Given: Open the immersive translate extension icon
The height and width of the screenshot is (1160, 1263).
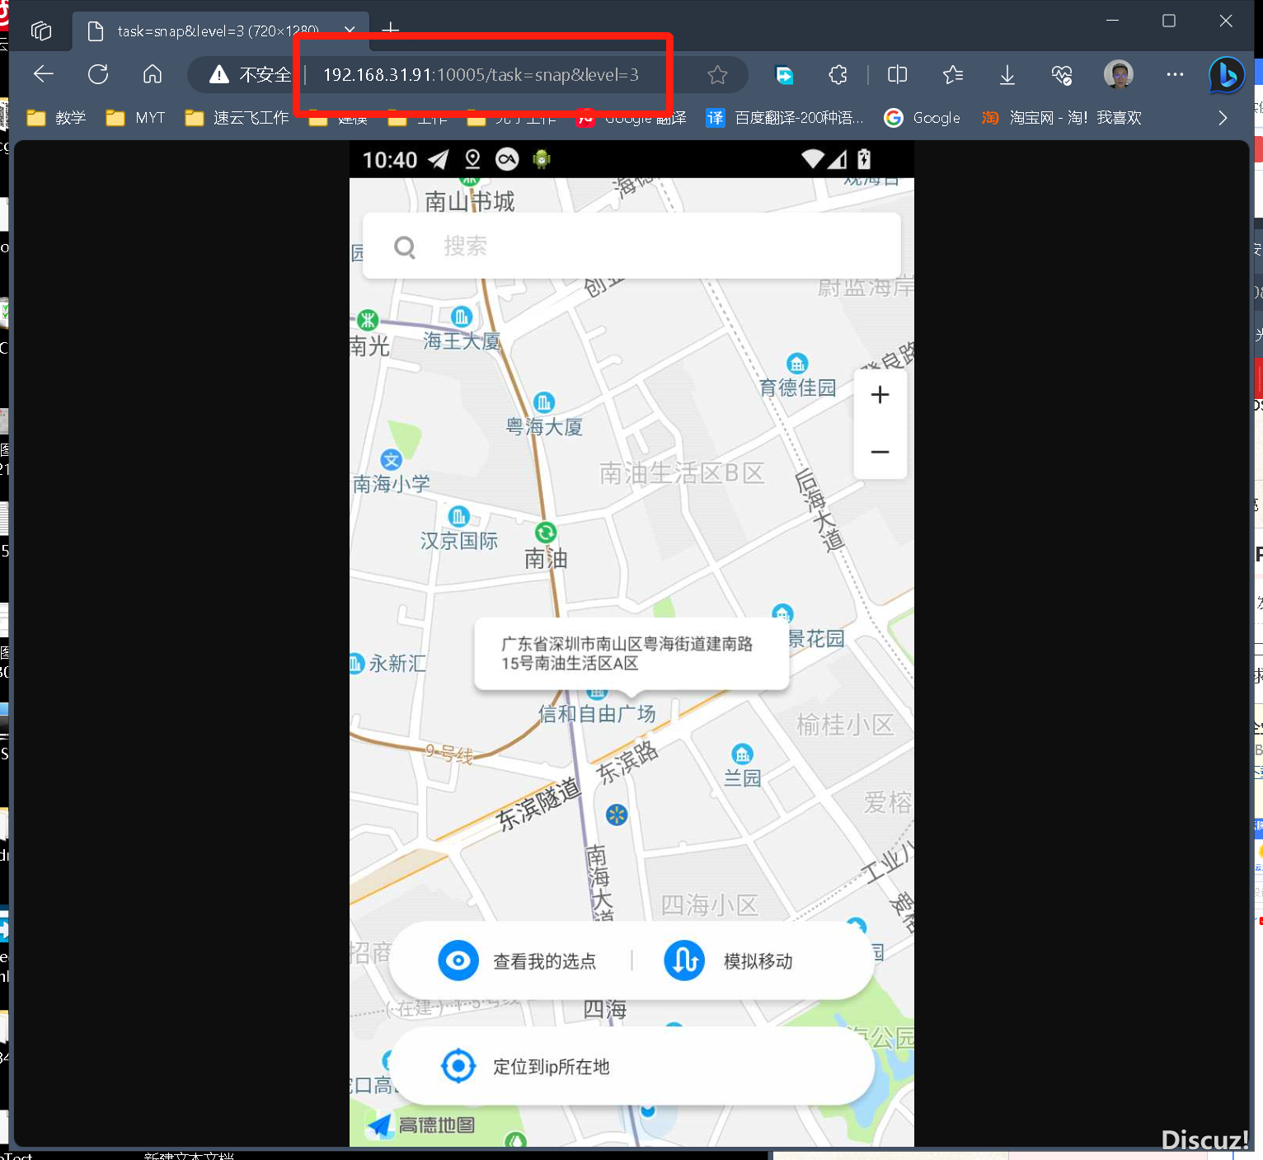Looking at the screenshot, I should point(783,74).
